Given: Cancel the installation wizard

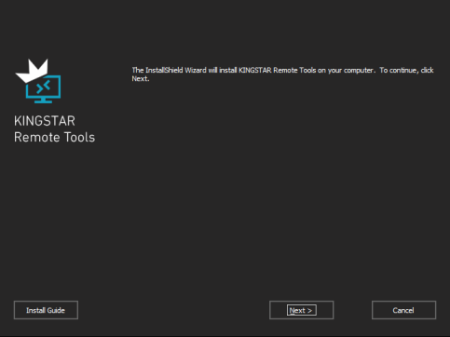Looking at the screenshot, I should pyautogui.click(x=403, y=310).
